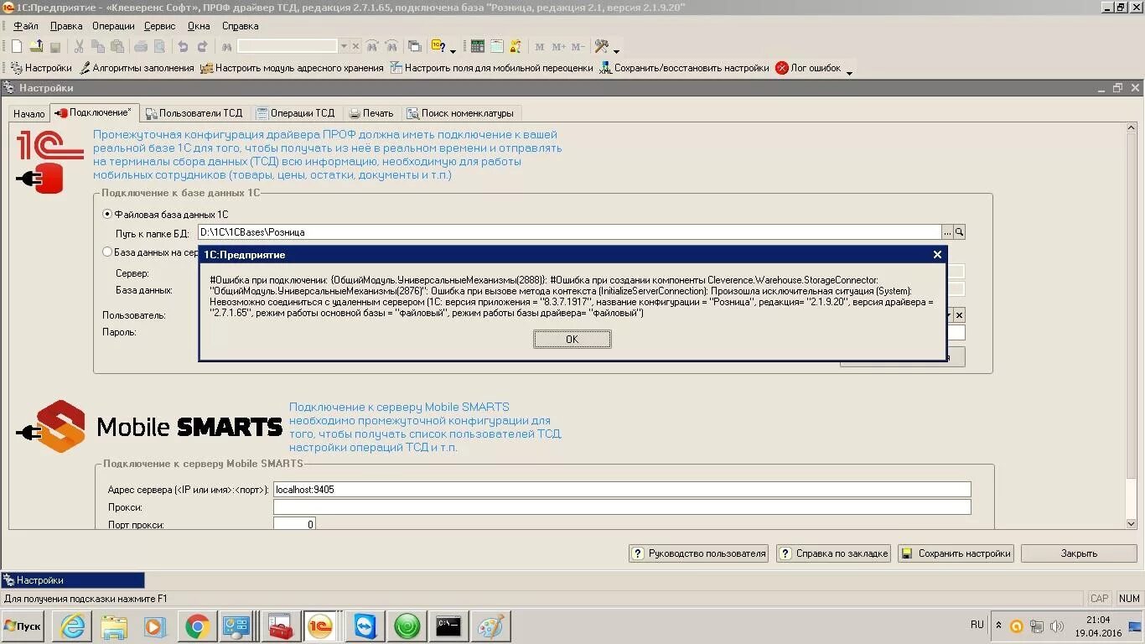Click the Сохранить настройки button
This screenshot has width=1145, height=644.
point(956,553)
